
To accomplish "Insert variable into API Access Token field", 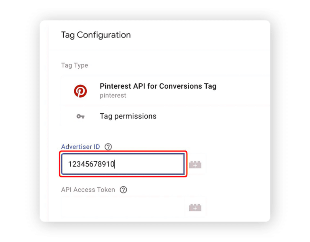I will tap(195, 207).
